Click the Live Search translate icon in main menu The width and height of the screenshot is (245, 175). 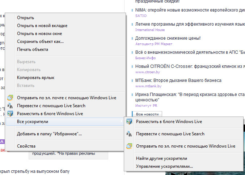click(10, 106)
